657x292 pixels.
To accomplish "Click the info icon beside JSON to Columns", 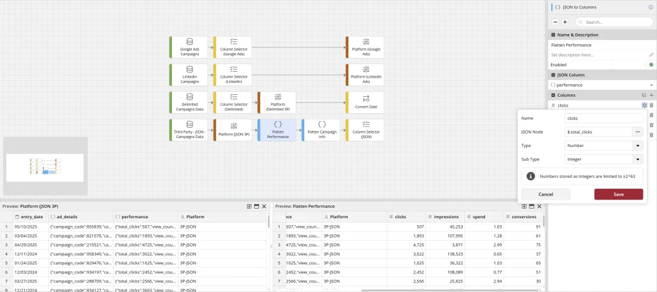I will click(x=651, y=7).
